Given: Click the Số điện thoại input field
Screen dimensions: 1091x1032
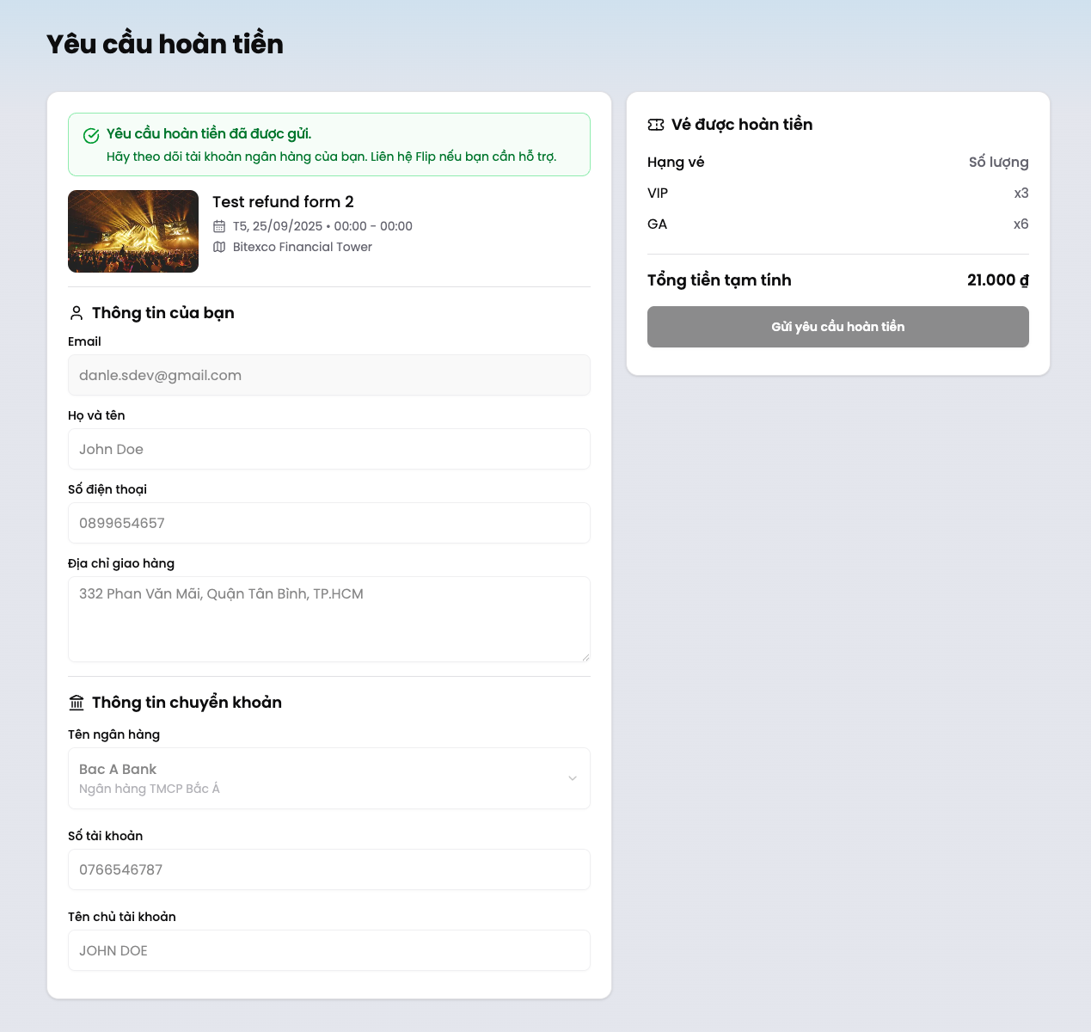Looking at the screenshot, I should coord(329,523).
